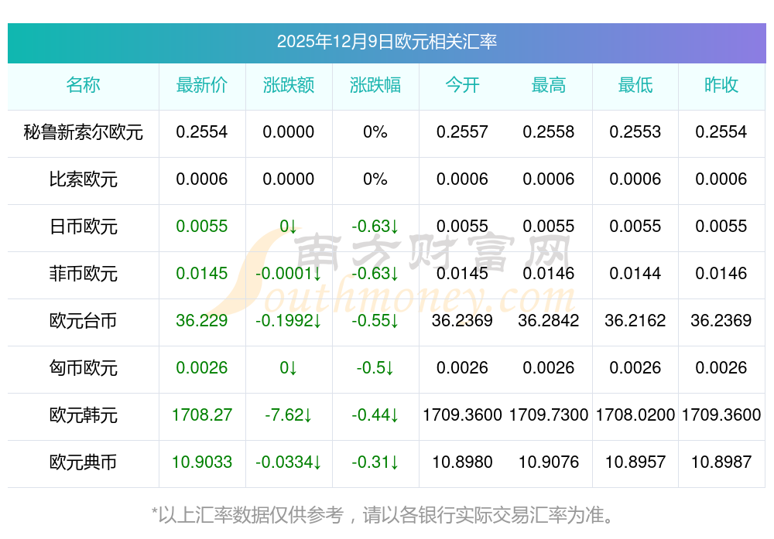Click the 涨跌幅 column header
Screen dimensions: 774x539
(375, 85)
